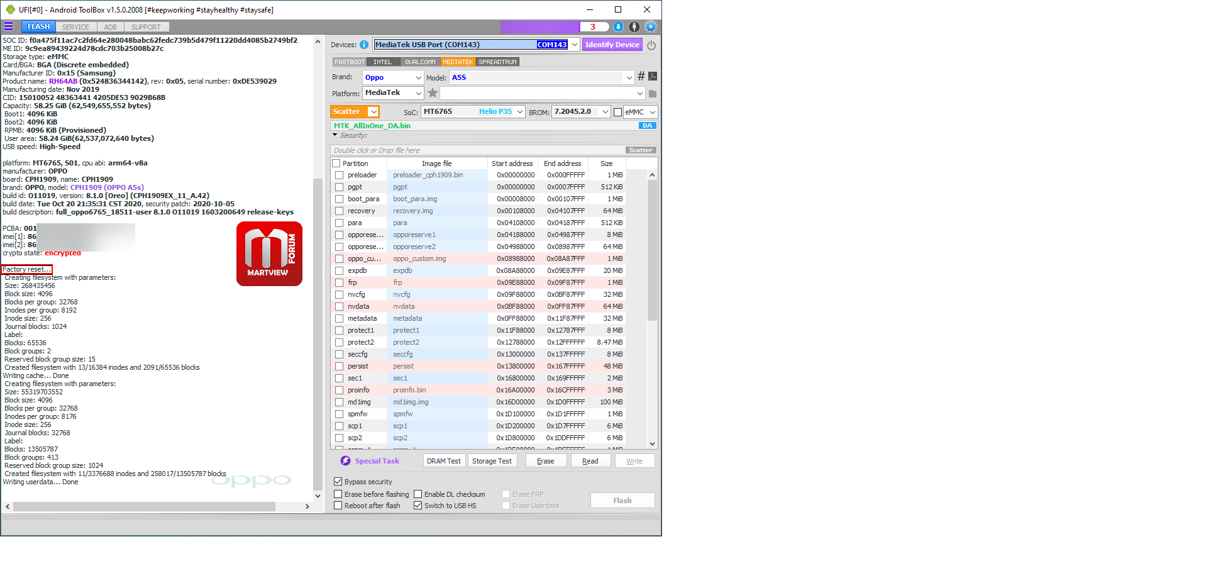This screenshot has width=1228, height=566.
Task: Click the Erase button
Action: click(545, 461)
